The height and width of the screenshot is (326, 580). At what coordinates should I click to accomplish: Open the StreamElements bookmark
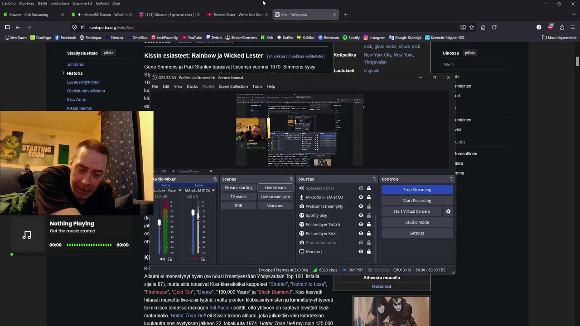(241, 38)
